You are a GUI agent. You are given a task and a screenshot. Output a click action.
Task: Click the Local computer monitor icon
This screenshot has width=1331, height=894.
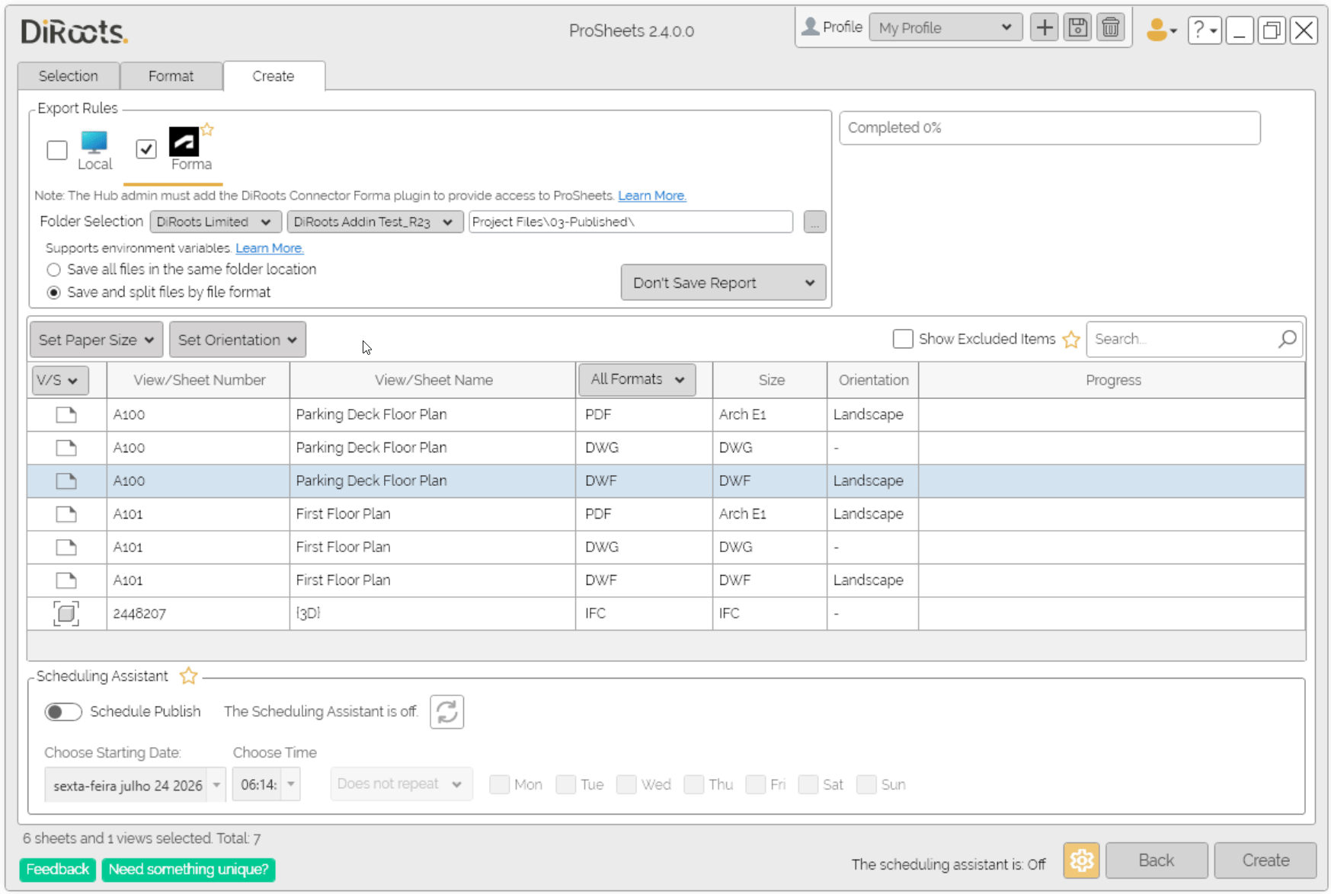pyautogui.click(x=94, y=142)
